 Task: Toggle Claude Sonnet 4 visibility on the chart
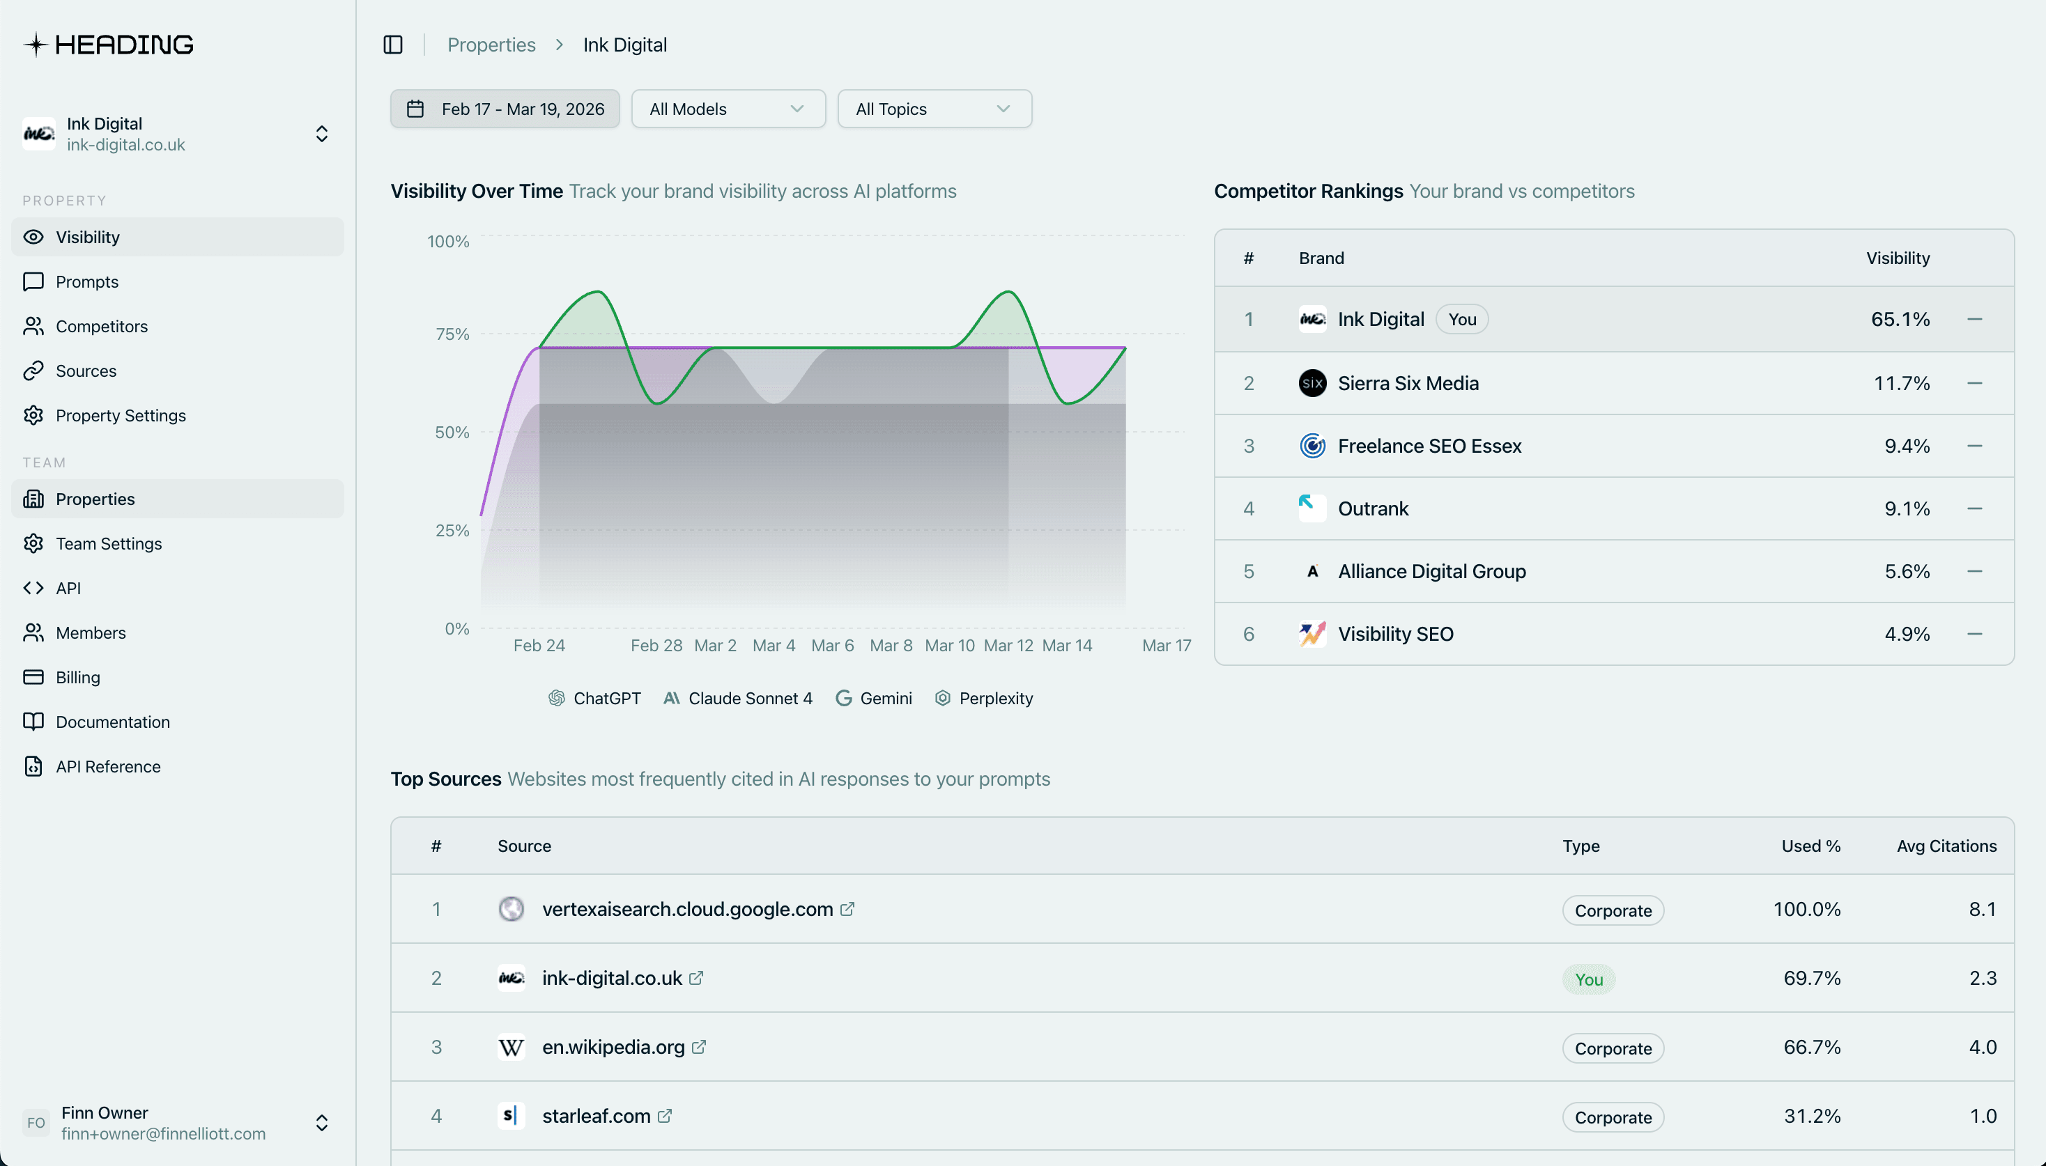coord(738,697)
